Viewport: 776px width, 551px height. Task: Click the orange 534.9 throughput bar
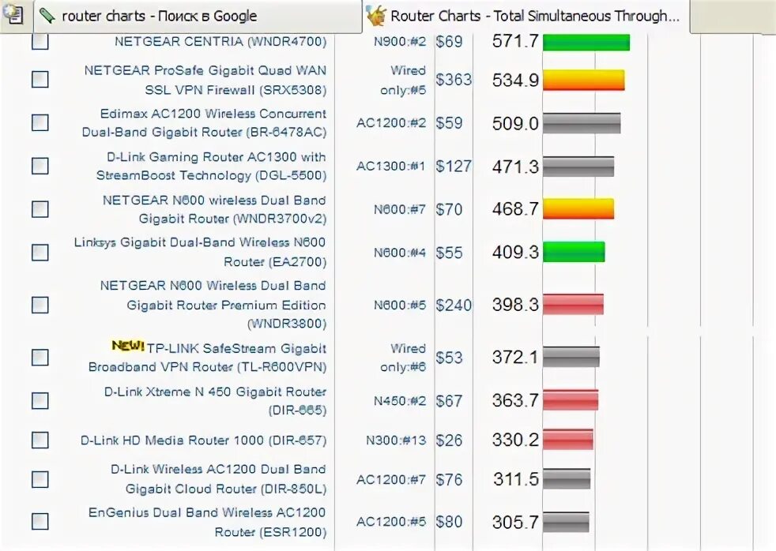[x=584, y=80]
